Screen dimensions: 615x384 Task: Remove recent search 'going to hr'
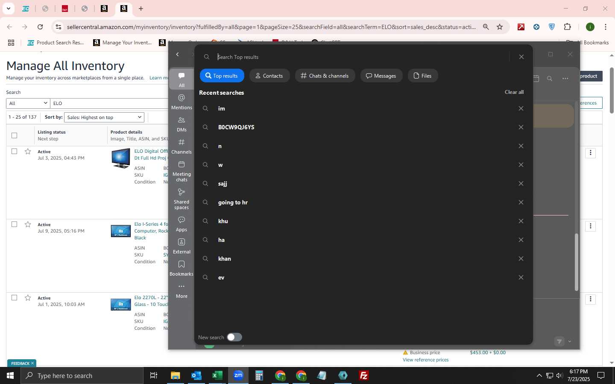(521, 202)
